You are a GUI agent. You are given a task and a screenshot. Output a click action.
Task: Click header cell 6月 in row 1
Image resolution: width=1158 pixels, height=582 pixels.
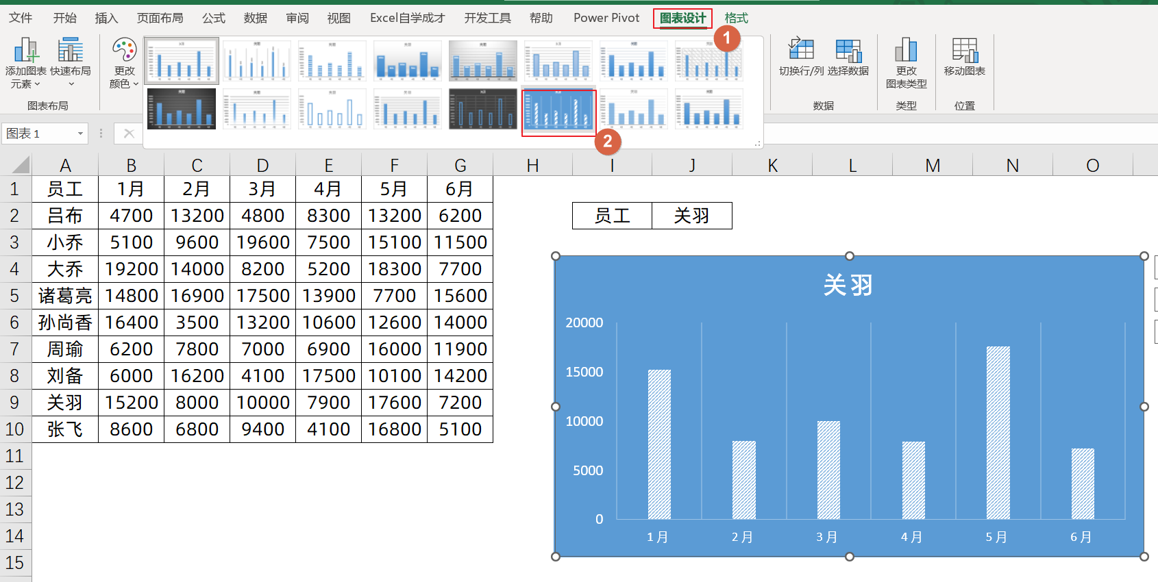click(x=460, y=189)
